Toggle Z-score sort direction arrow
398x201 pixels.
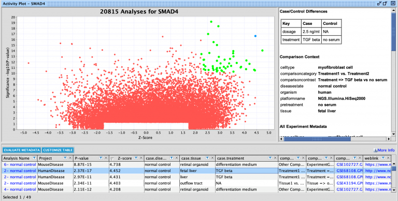click(112, 159)
